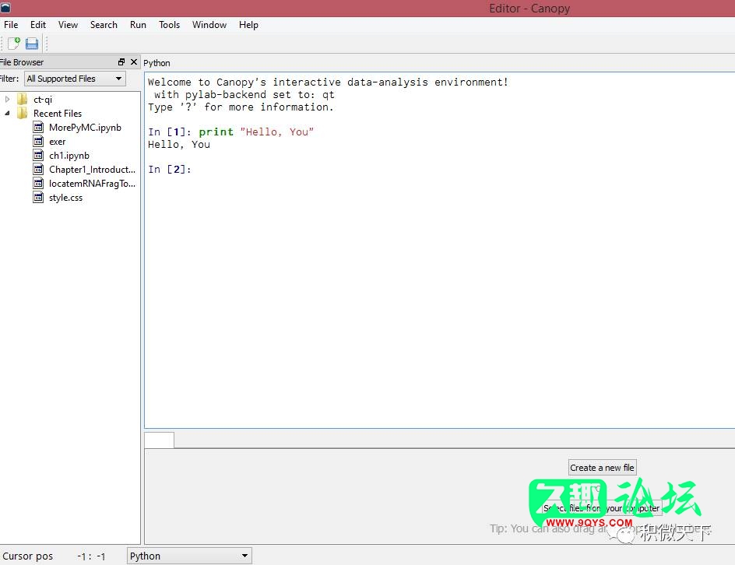
Task: Click the save file toolbar icon
Action: tap(32, 44)
